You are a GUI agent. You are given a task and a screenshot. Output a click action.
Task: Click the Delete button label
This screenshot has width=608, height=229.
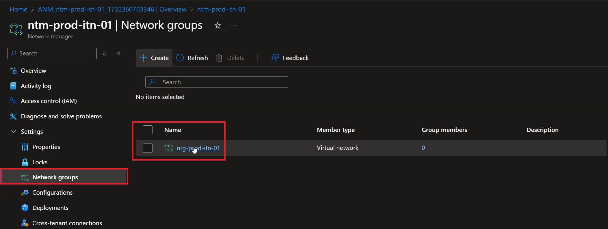[236, 58]
